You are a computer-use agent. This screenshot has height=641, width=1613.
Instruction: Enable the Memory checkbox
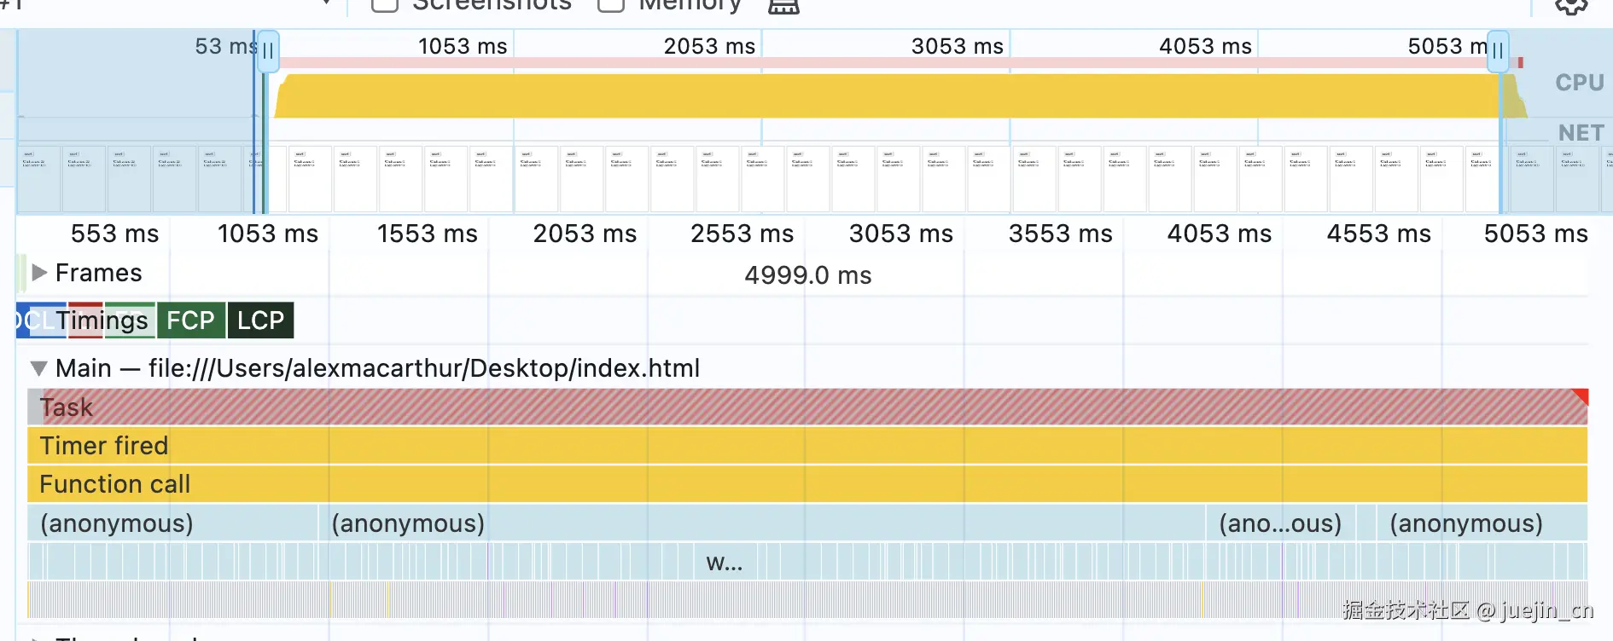click(x=611, y=4)
